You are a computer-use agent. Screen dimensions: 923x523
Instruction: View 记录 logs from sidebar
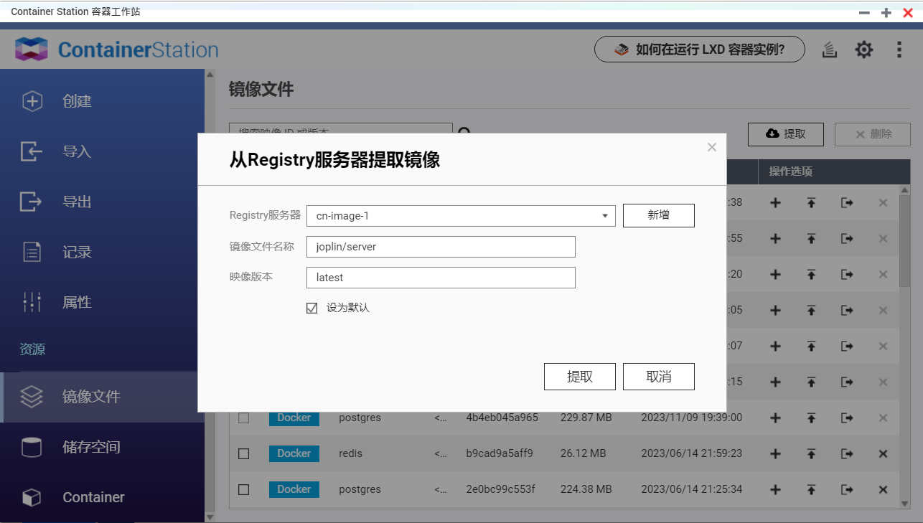102,252
